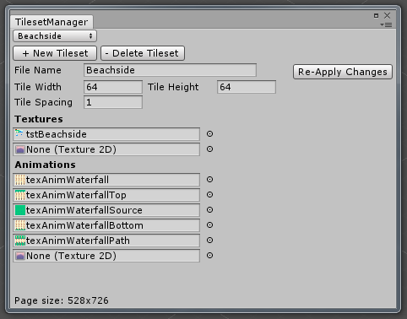This screenshot has width=407, height=319.
Task: Click the Tile Height label
Action: click(173, 87)
